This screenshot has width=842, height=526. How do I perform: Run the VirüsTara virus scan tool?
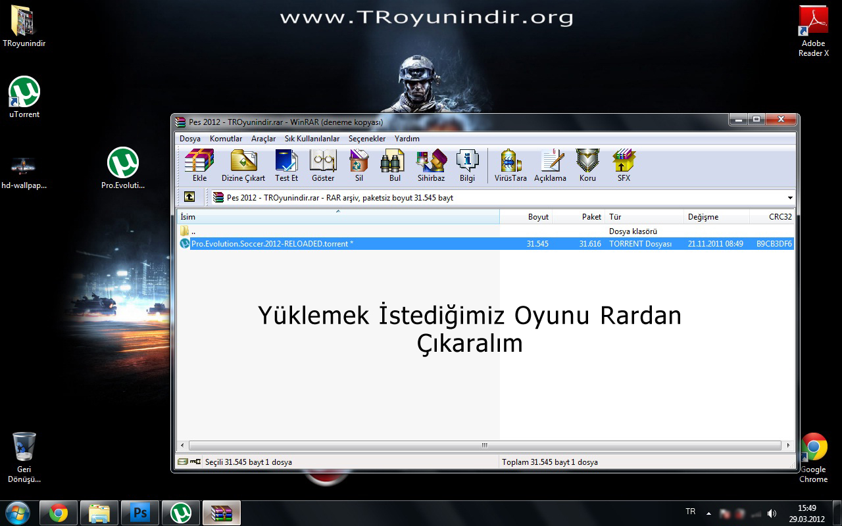pos(510,166)
